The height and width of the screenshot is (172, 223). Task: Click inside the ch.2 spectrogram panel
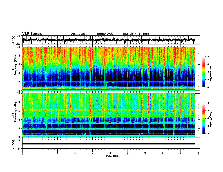point(108,115)
